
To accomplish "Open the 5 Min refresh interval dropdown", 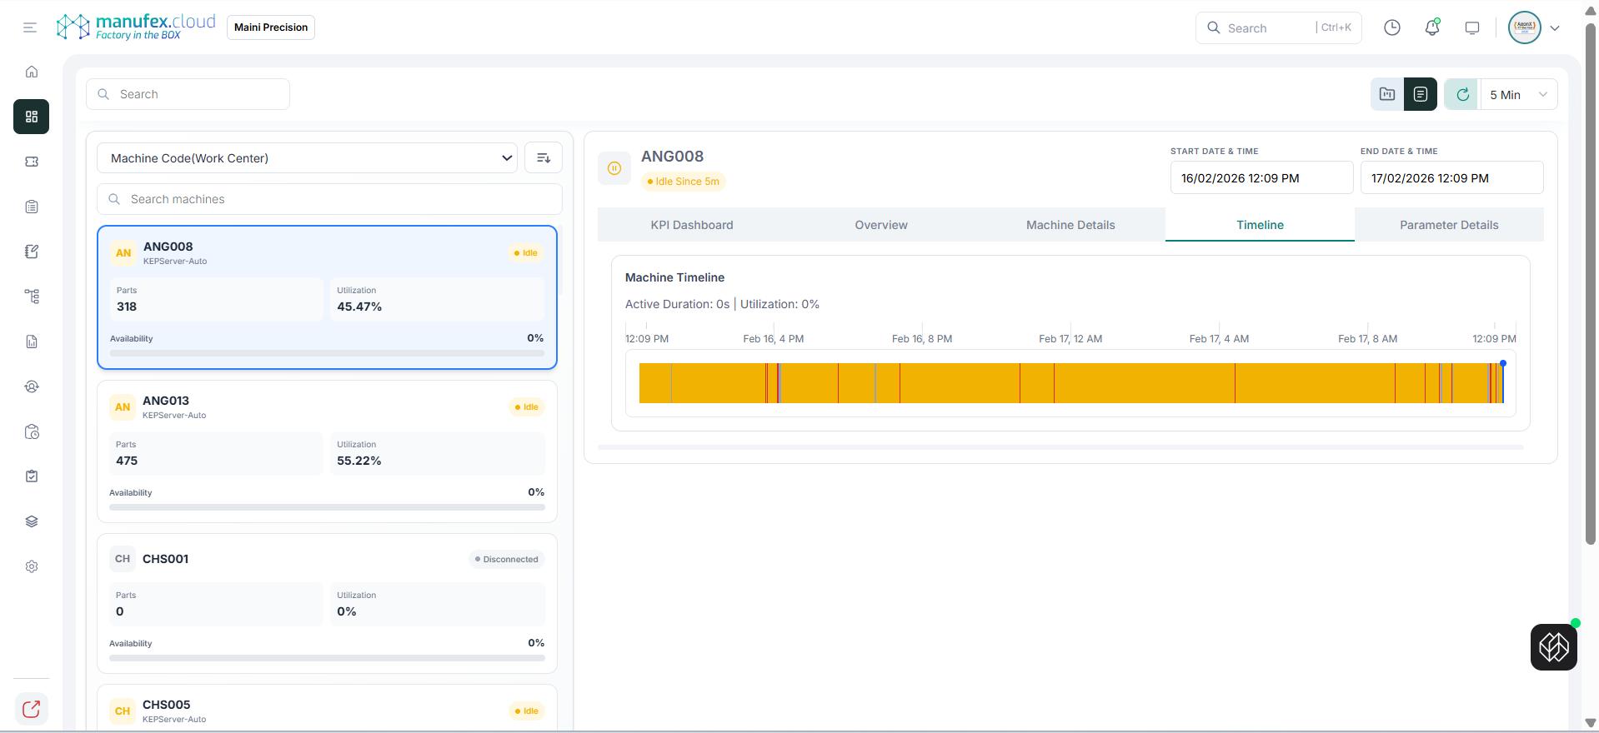I will pyautogui.click(x=1519, y=95).
